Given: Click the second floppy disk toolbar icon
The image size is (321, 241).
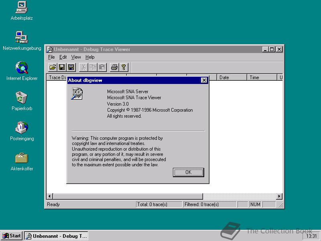Looking at the screenshot, I should coord(71,67).
